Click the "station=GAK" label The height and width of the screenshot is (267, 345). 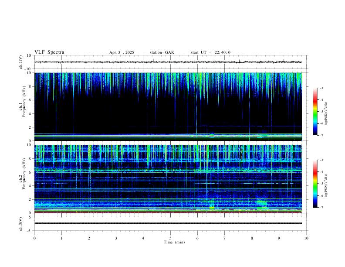162,52
